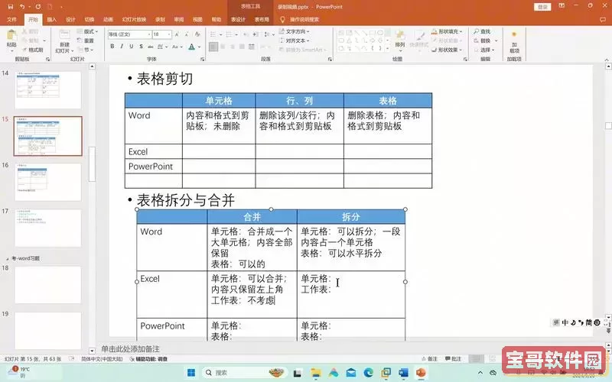Expand the 选择 select dropdown
This screenshot has height=382, width=612.
click(484, 50)
